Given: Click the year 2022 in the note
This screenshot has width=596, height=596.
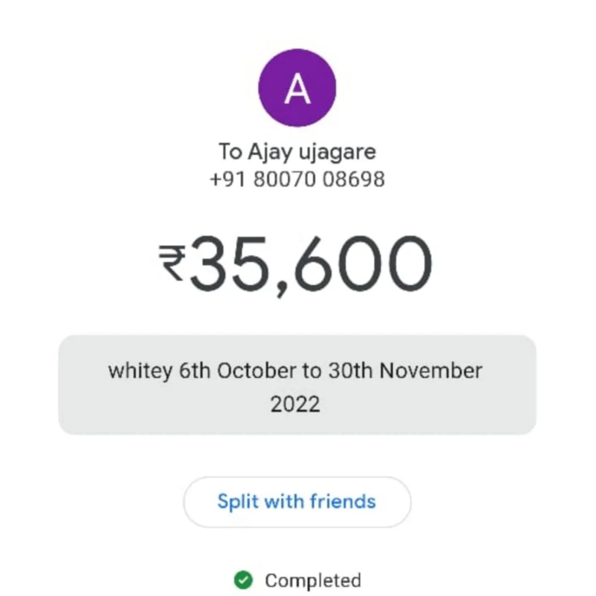Looking at the screenshot, I should pos(295,403).
